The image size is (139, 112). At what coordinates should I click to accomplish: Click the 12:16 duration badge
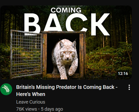(x=123, y=74)
